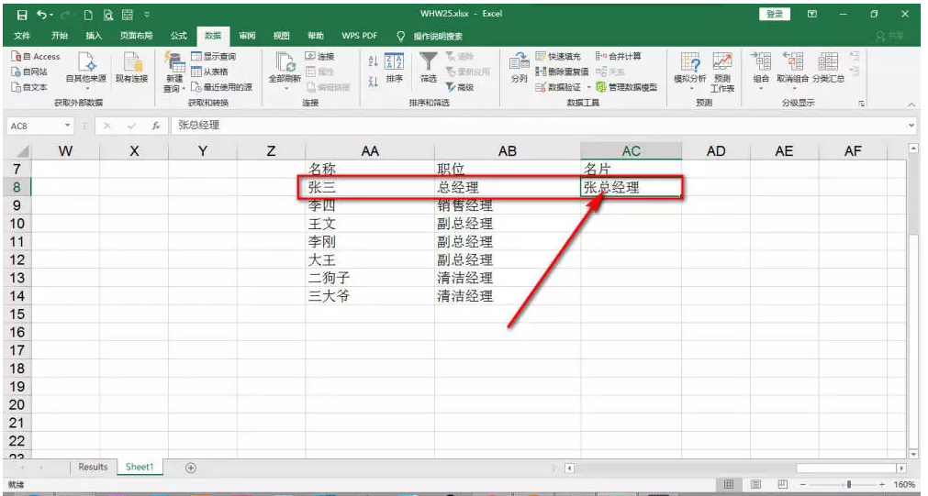
Task: Open 数据验证 dropdown arrow
Action: click(589, 87)
